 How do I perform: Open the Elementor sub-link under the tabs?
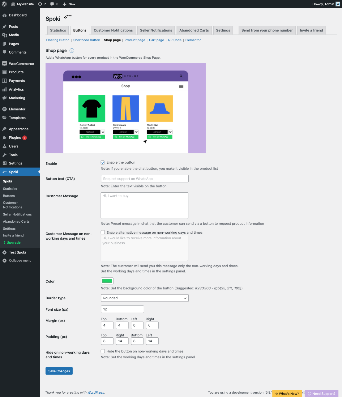tap(193, 40)
